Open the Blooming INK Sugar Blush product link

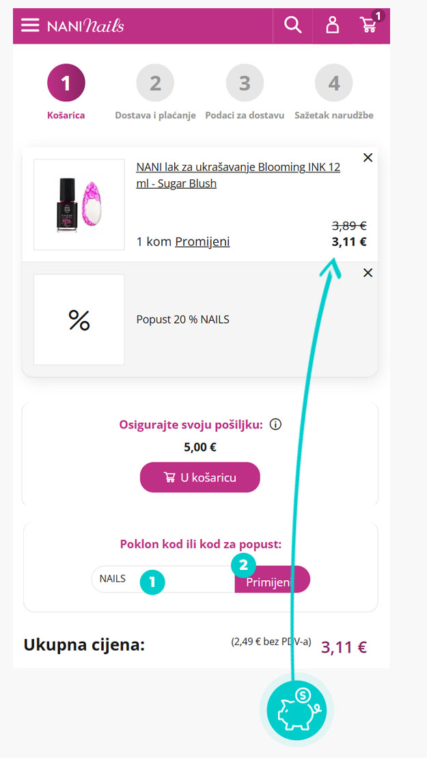(238, 175)
